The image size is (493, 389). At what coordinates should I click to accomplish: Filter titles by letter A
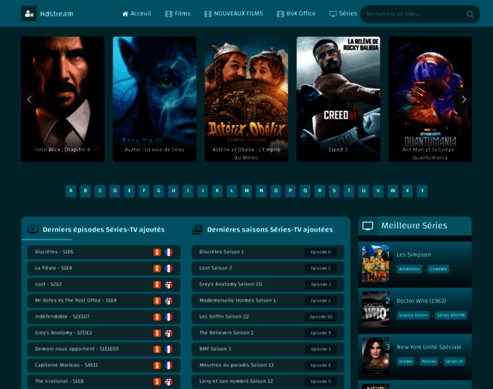[x=71, y=191]
